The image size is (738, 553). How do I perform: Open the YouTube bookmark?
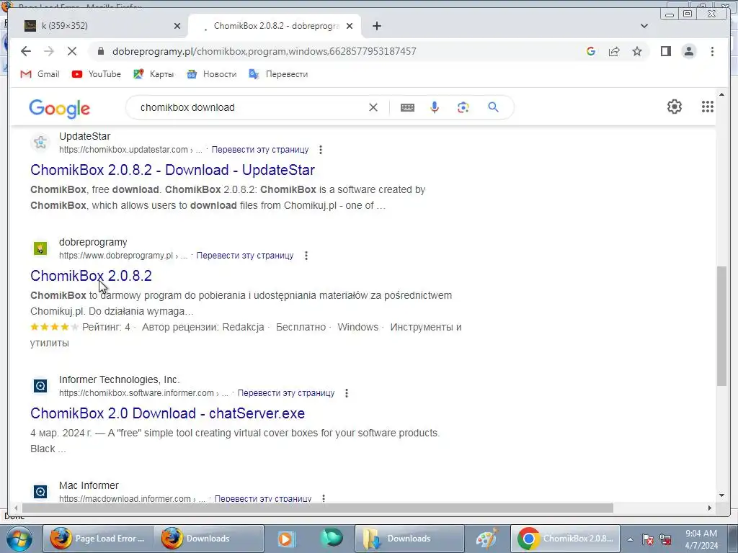click(x=97, y=74)
